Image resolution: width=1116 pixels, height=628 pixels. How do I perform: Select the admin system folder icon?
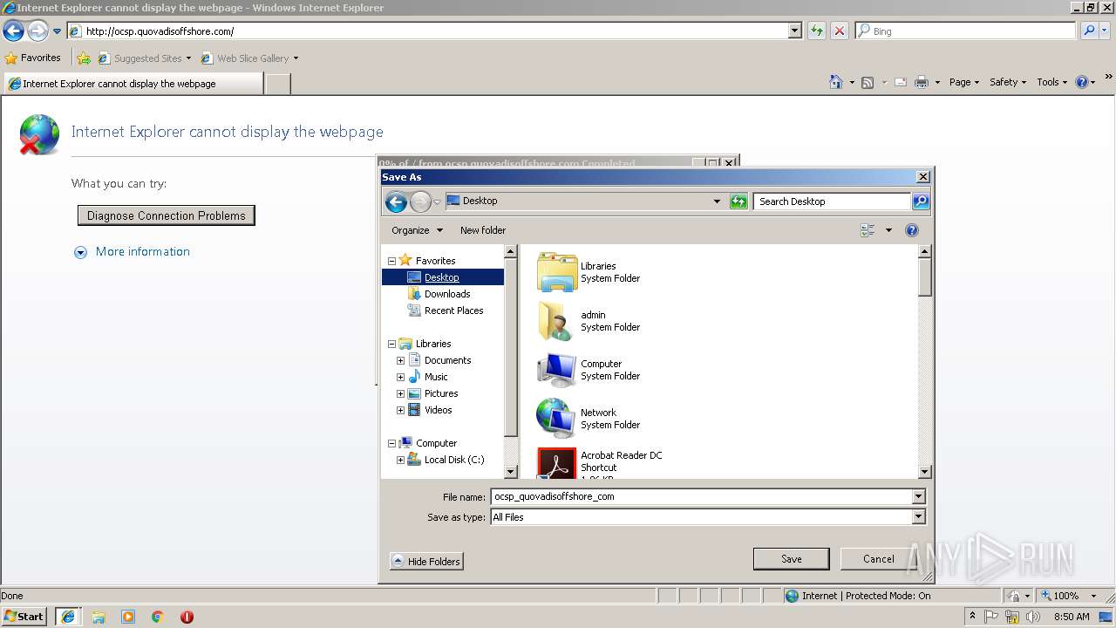coord(557,321)
